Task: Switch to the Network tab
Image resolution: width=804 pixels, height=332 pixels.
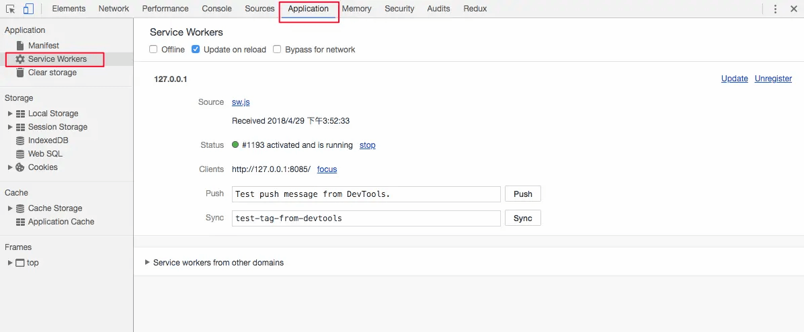Action: tap(114, 9)
